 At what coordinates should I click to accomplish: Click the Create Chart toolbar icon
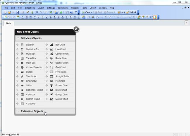pyautogui.click(x=39, y=17)
